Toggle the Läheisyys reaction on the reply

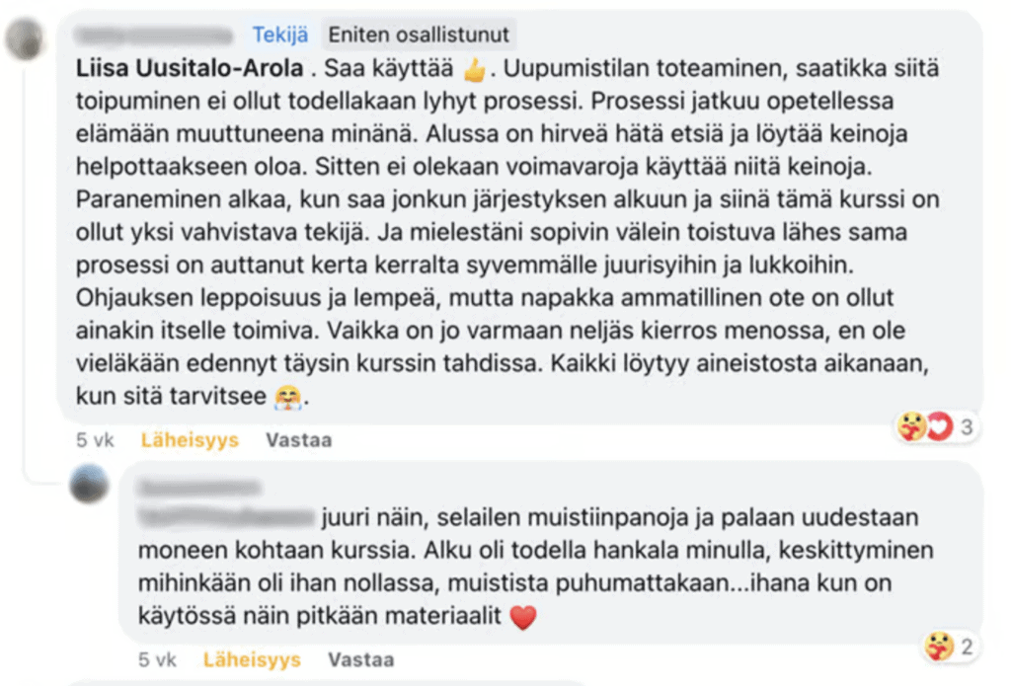(x=252, y=660)
